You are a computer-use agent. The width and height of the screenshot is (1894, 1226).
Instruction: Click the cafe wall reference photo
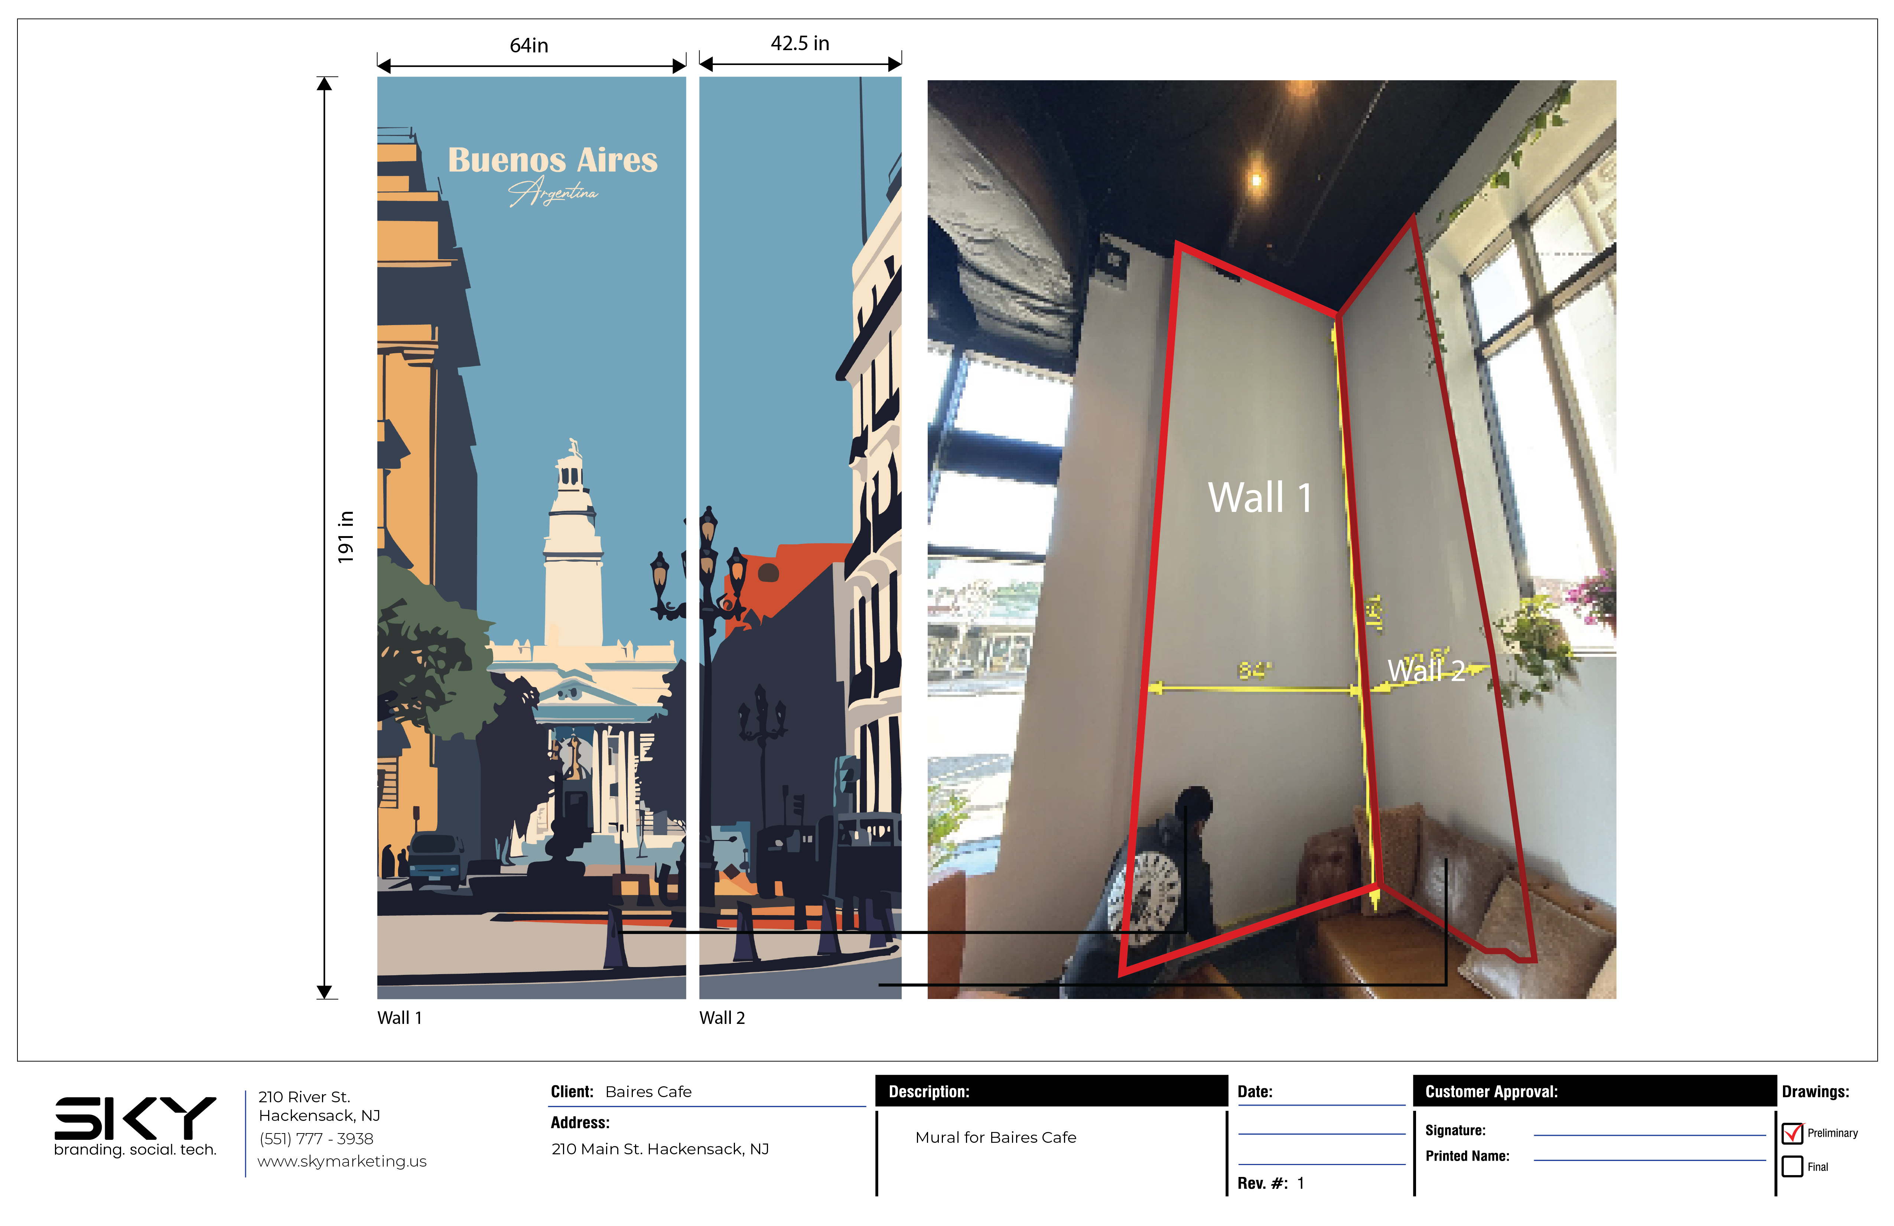pyautogui.click(x=1272, y=539)
